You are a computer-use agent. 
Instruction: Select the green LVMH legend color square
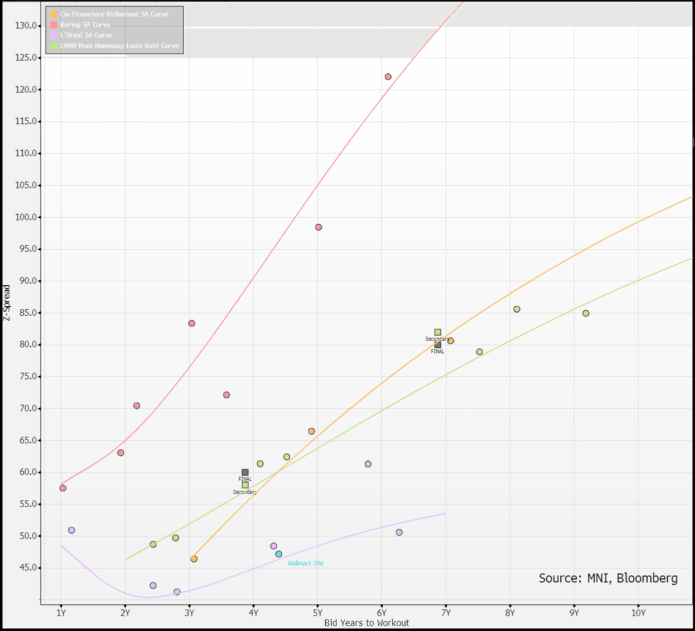pos(54,46)
